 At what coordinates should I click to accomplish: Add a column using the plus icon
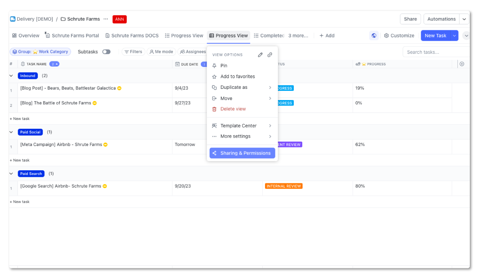point(462,64)
